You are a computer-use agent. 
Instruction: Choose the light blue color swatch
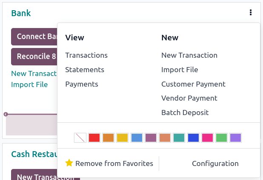click(137, 138)
